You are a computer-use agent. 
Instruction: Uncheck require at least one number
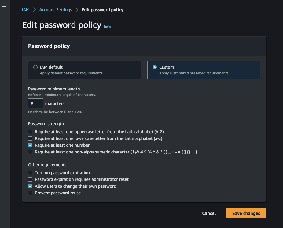point(30,145)
